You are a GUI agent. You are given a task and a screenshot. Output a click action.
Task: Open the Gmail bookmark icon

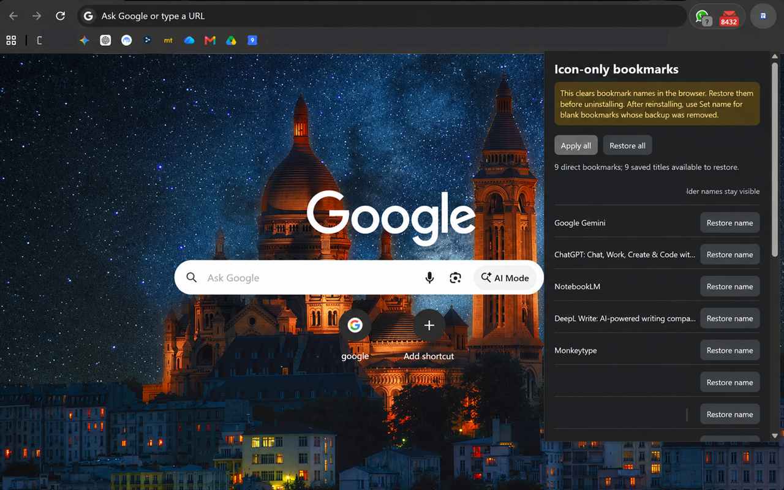210,40
